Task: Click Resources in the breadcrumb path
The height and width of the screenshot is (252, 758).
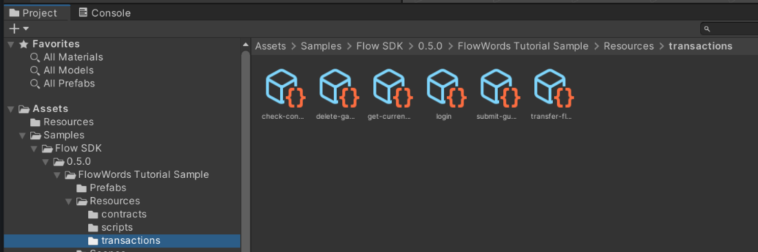Action: coord(629,46)
